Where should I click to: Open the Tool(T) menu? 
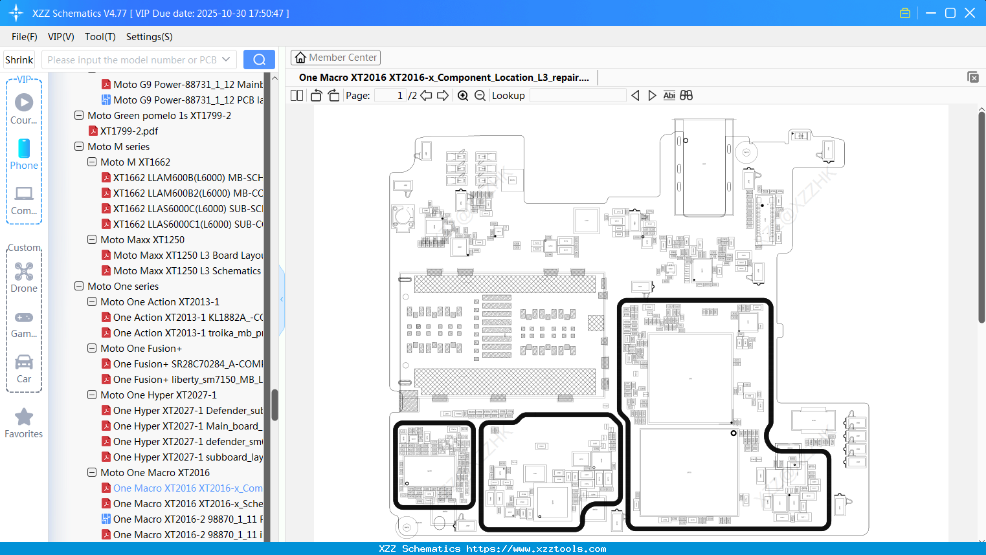(x=100, y=37)
